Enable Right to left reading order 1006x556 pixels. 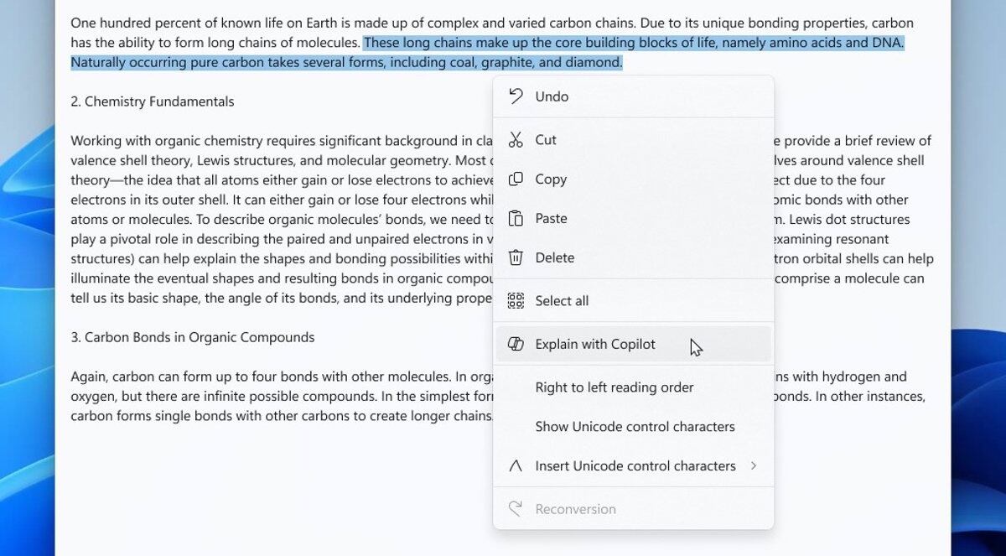click(614, 387)
